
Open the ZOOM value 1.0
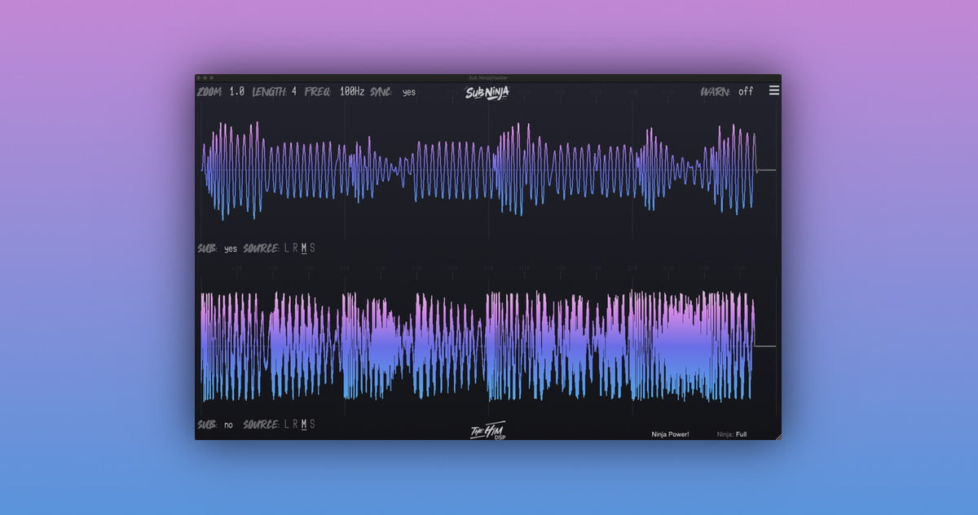point(236,91)
